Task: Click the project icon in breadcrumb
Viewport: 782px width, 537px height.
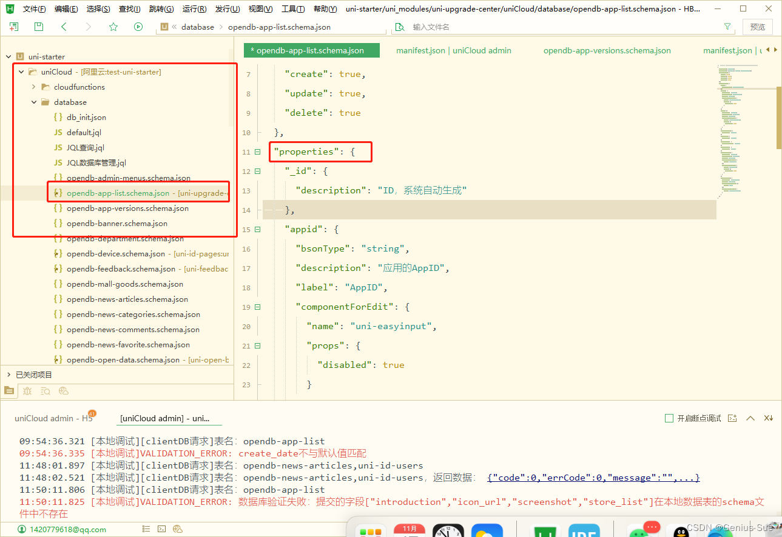Action: (164, 27)
